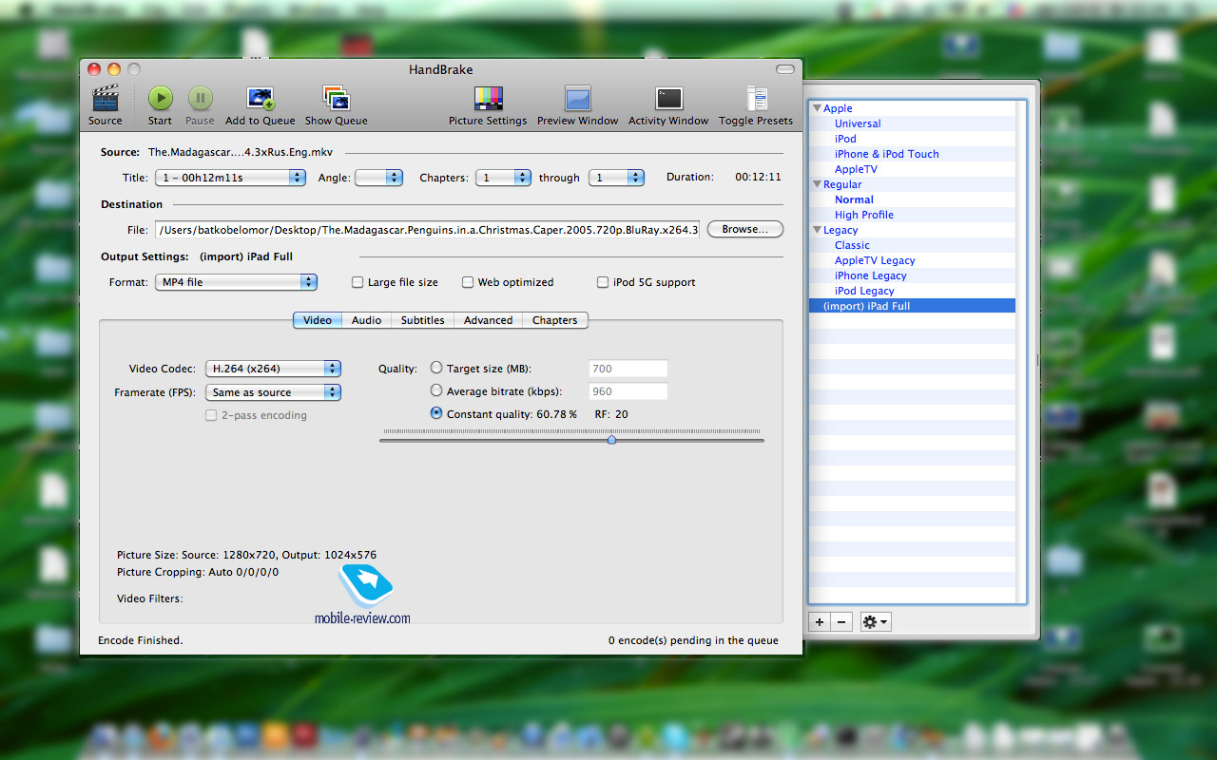Click the Duration value 00:12:11
The image size is (1217, 760).
point(758,177)
